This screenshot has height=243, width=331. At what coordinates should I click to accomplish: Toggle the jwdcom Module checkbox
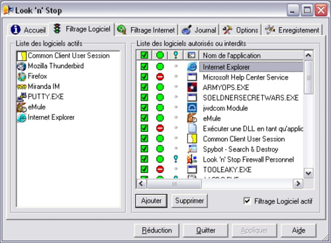click(144, 107)
